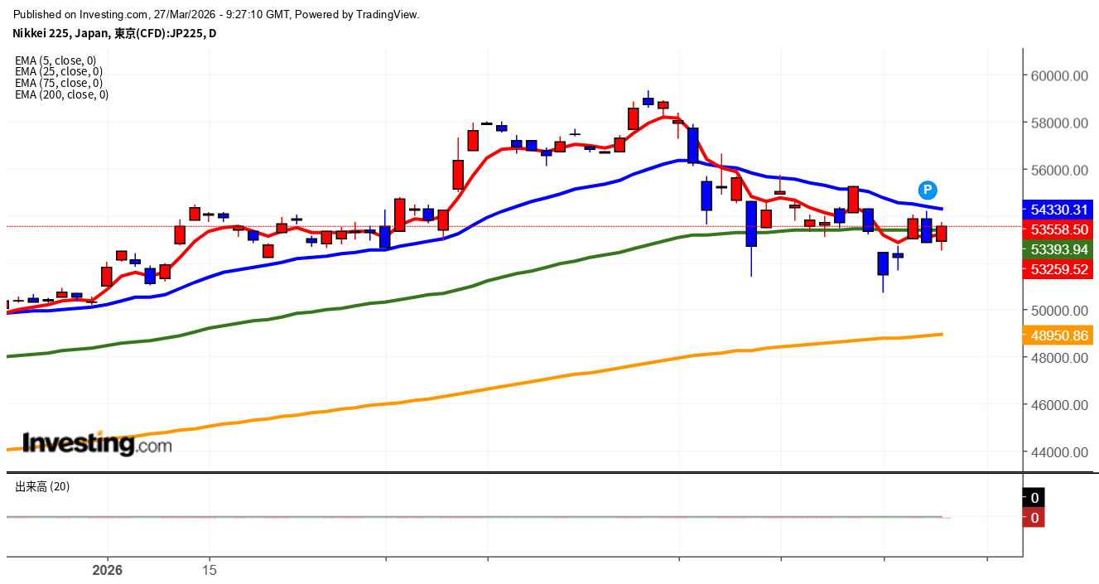The width and height of the screenshot is (1099, 584).
Task: Open the 出来高 (20) volume indicator label
Action: [42, 486]
